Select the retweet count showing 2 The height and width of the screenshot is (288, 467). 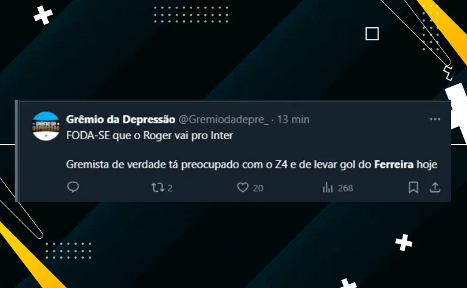[x=170, y=188]
